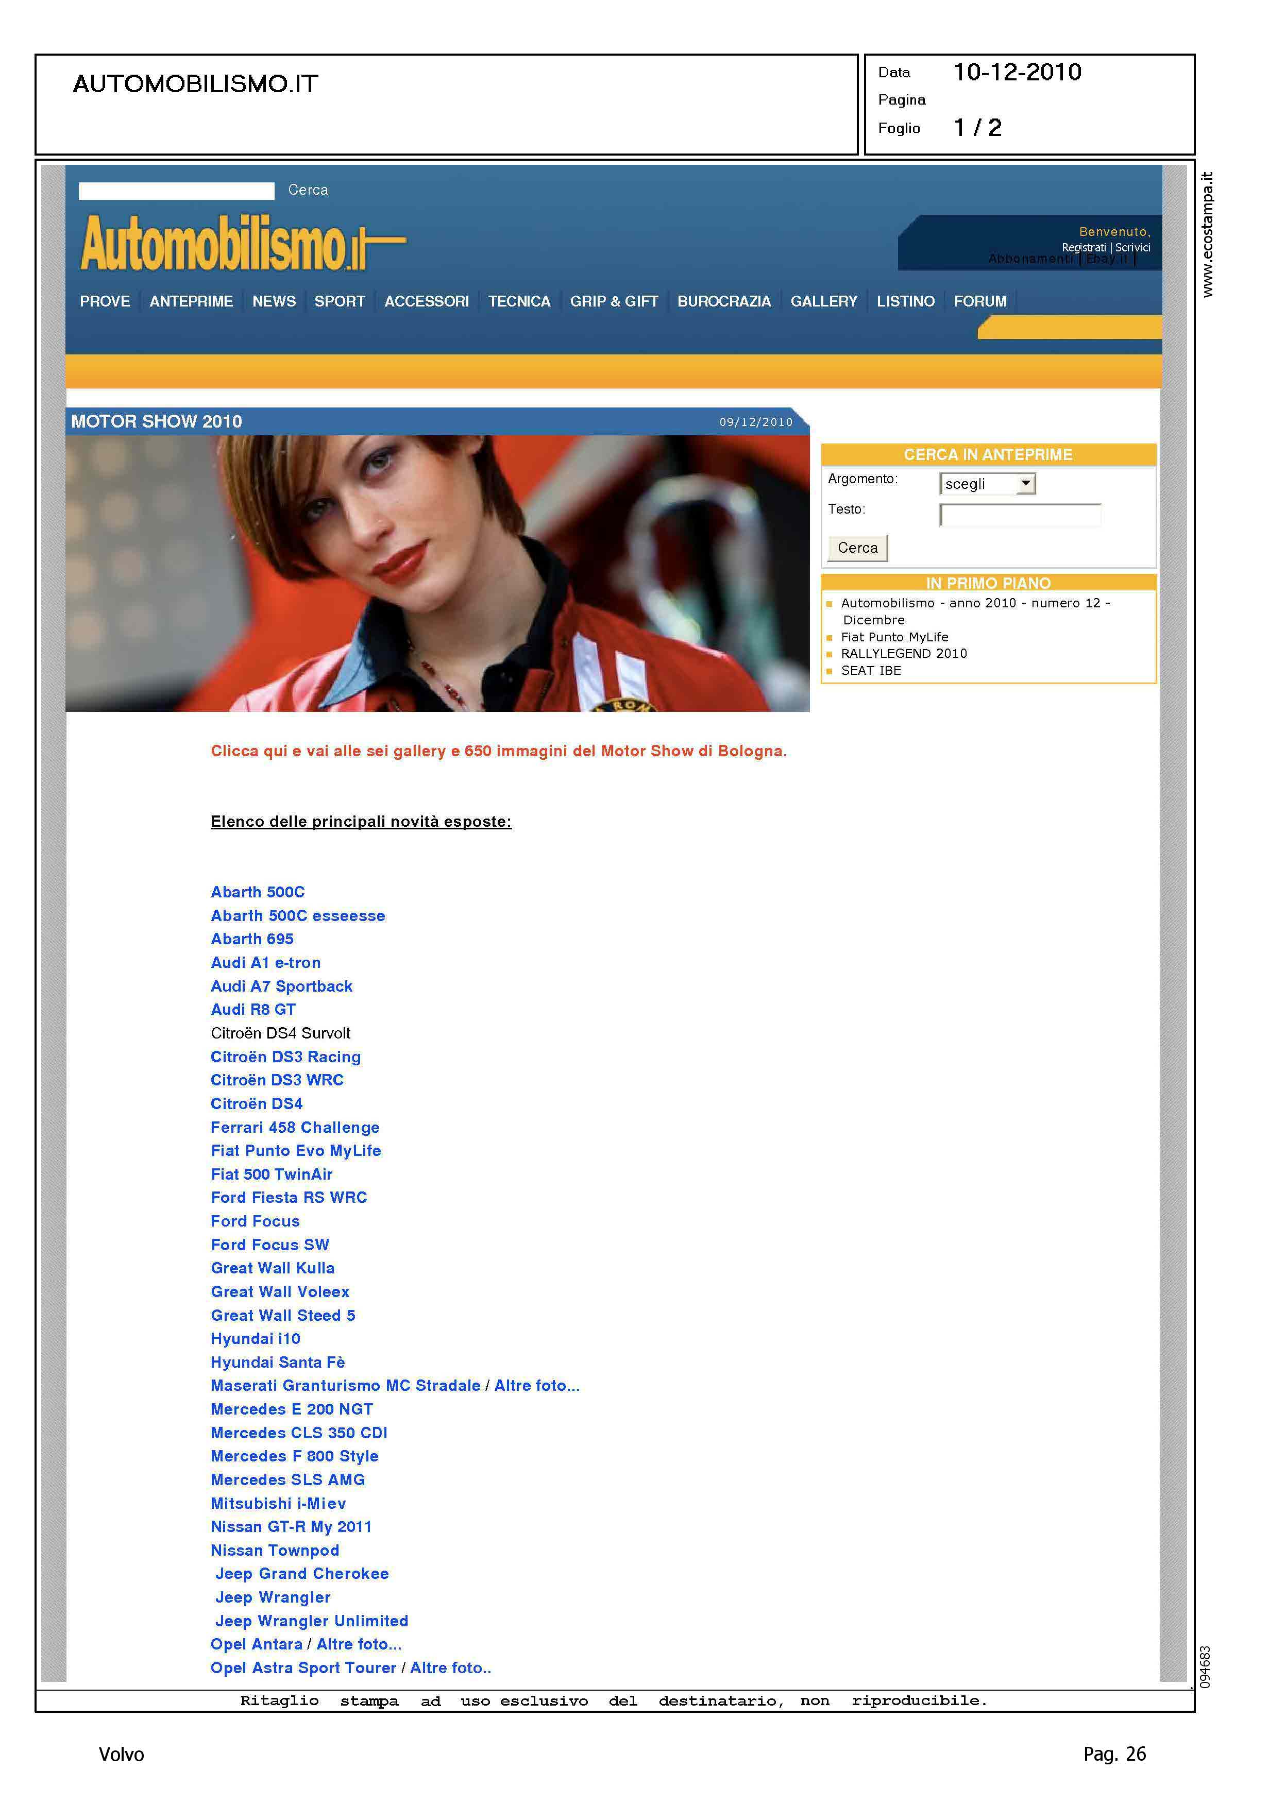Go to the GALLERY menu
1286x1804 pixels.
[823, 301]
